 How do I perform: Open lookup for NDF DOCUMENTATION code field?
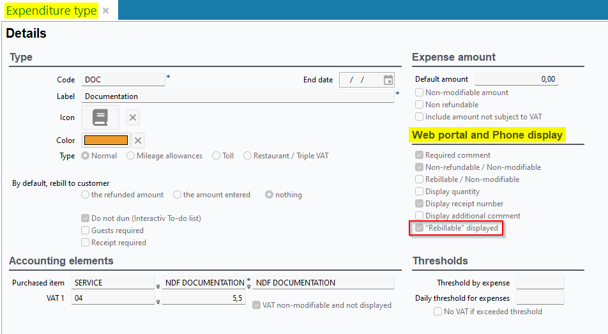click(x=248, y=286)
